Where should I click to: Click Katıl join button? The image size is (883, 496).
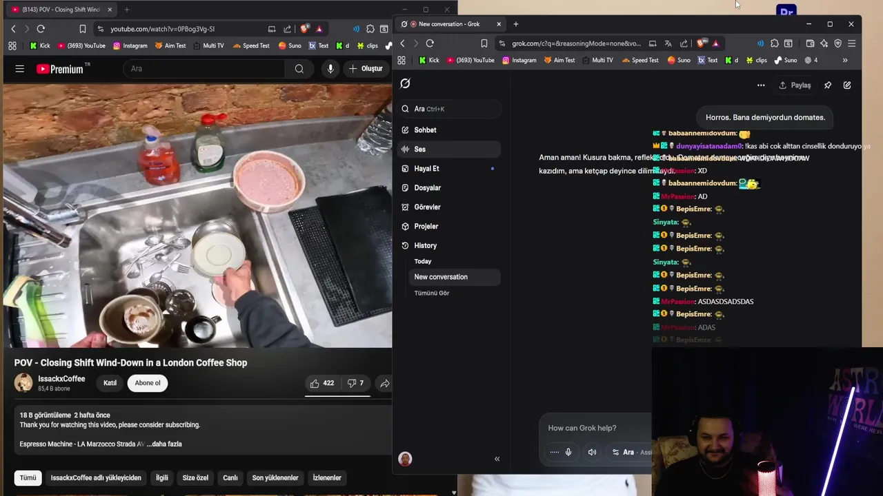pyautogui.click(x=110, y=383)
